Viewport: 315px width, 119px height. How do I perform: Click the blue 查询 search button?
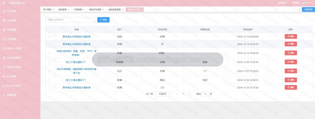tap(103, 20)
